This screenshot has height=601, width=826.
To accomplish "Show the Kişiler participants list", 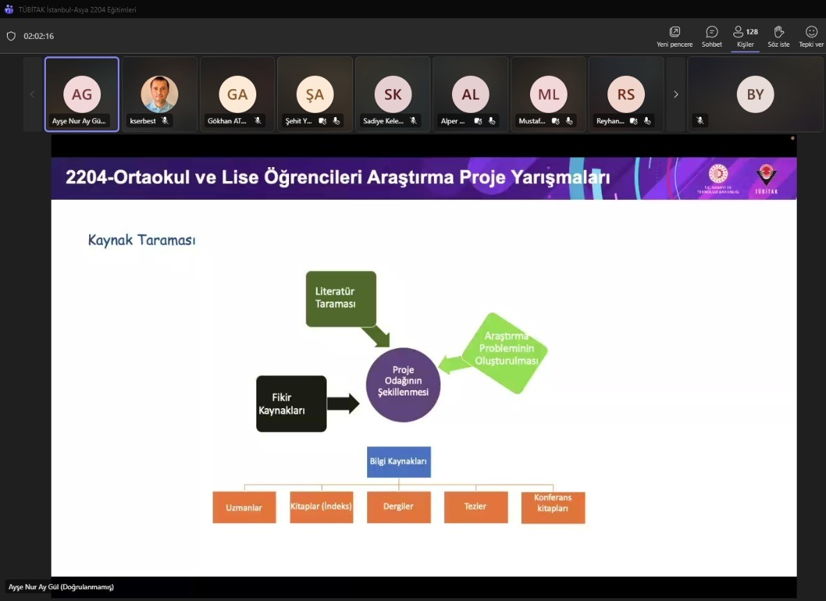I will click(x=745, y=32).
